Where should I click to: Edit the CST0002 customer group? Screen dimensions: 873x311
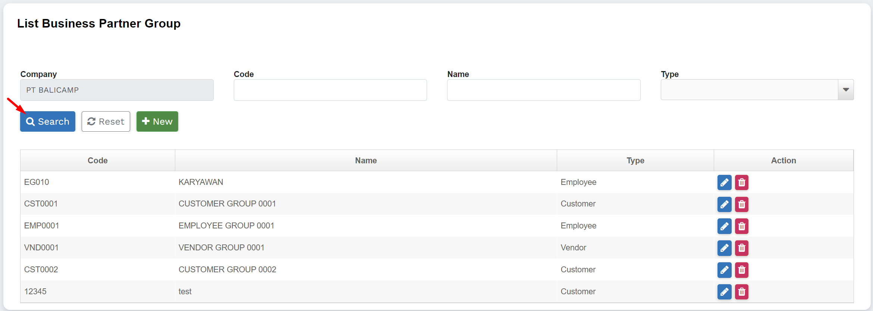click(x=724, y=270)
